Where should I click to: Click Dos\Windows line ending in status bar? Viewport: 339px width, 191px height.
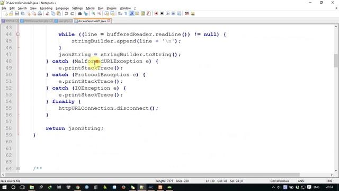(x=280, y=181)
